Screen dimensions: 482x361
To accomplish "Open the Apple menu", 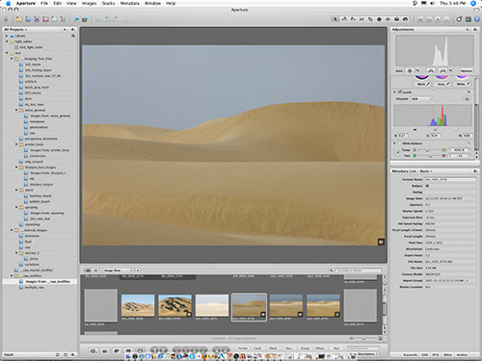I will (9, 3).
